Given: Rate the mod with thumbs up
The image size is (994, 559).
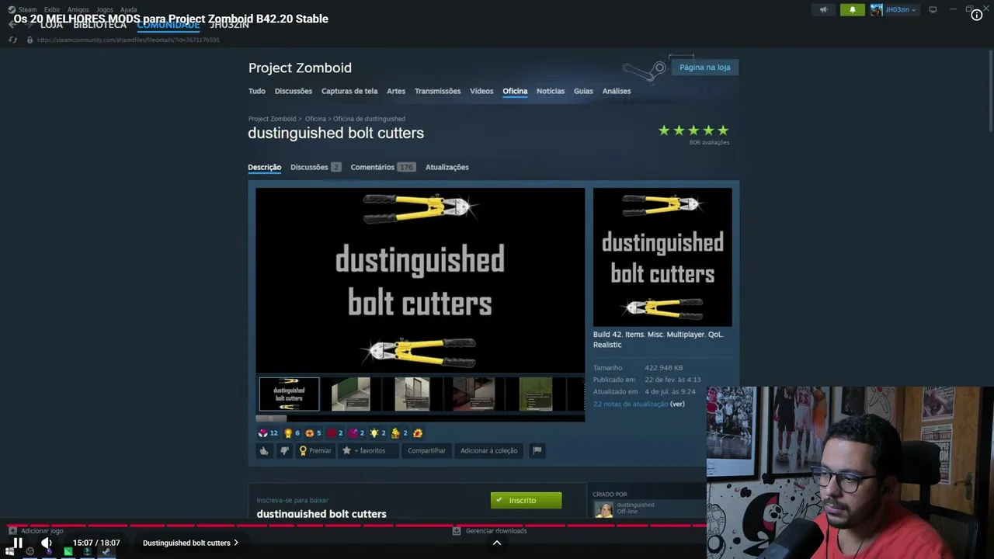Looking at the screenshot, I should (264, 450).
